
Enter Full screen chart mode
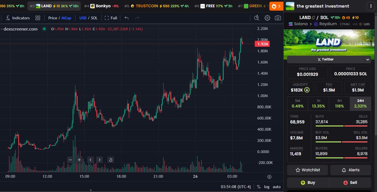click(111, 18)
